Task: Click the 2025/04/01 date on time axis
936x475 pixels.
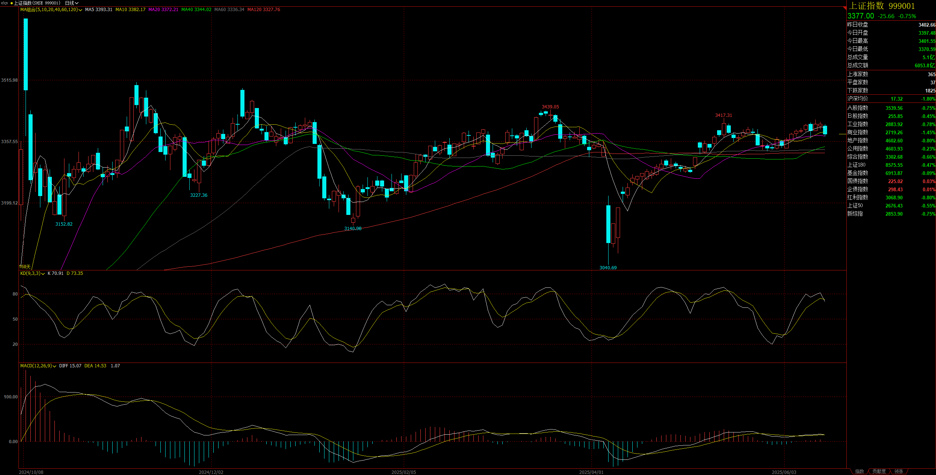Action: [x=591, y=472]
